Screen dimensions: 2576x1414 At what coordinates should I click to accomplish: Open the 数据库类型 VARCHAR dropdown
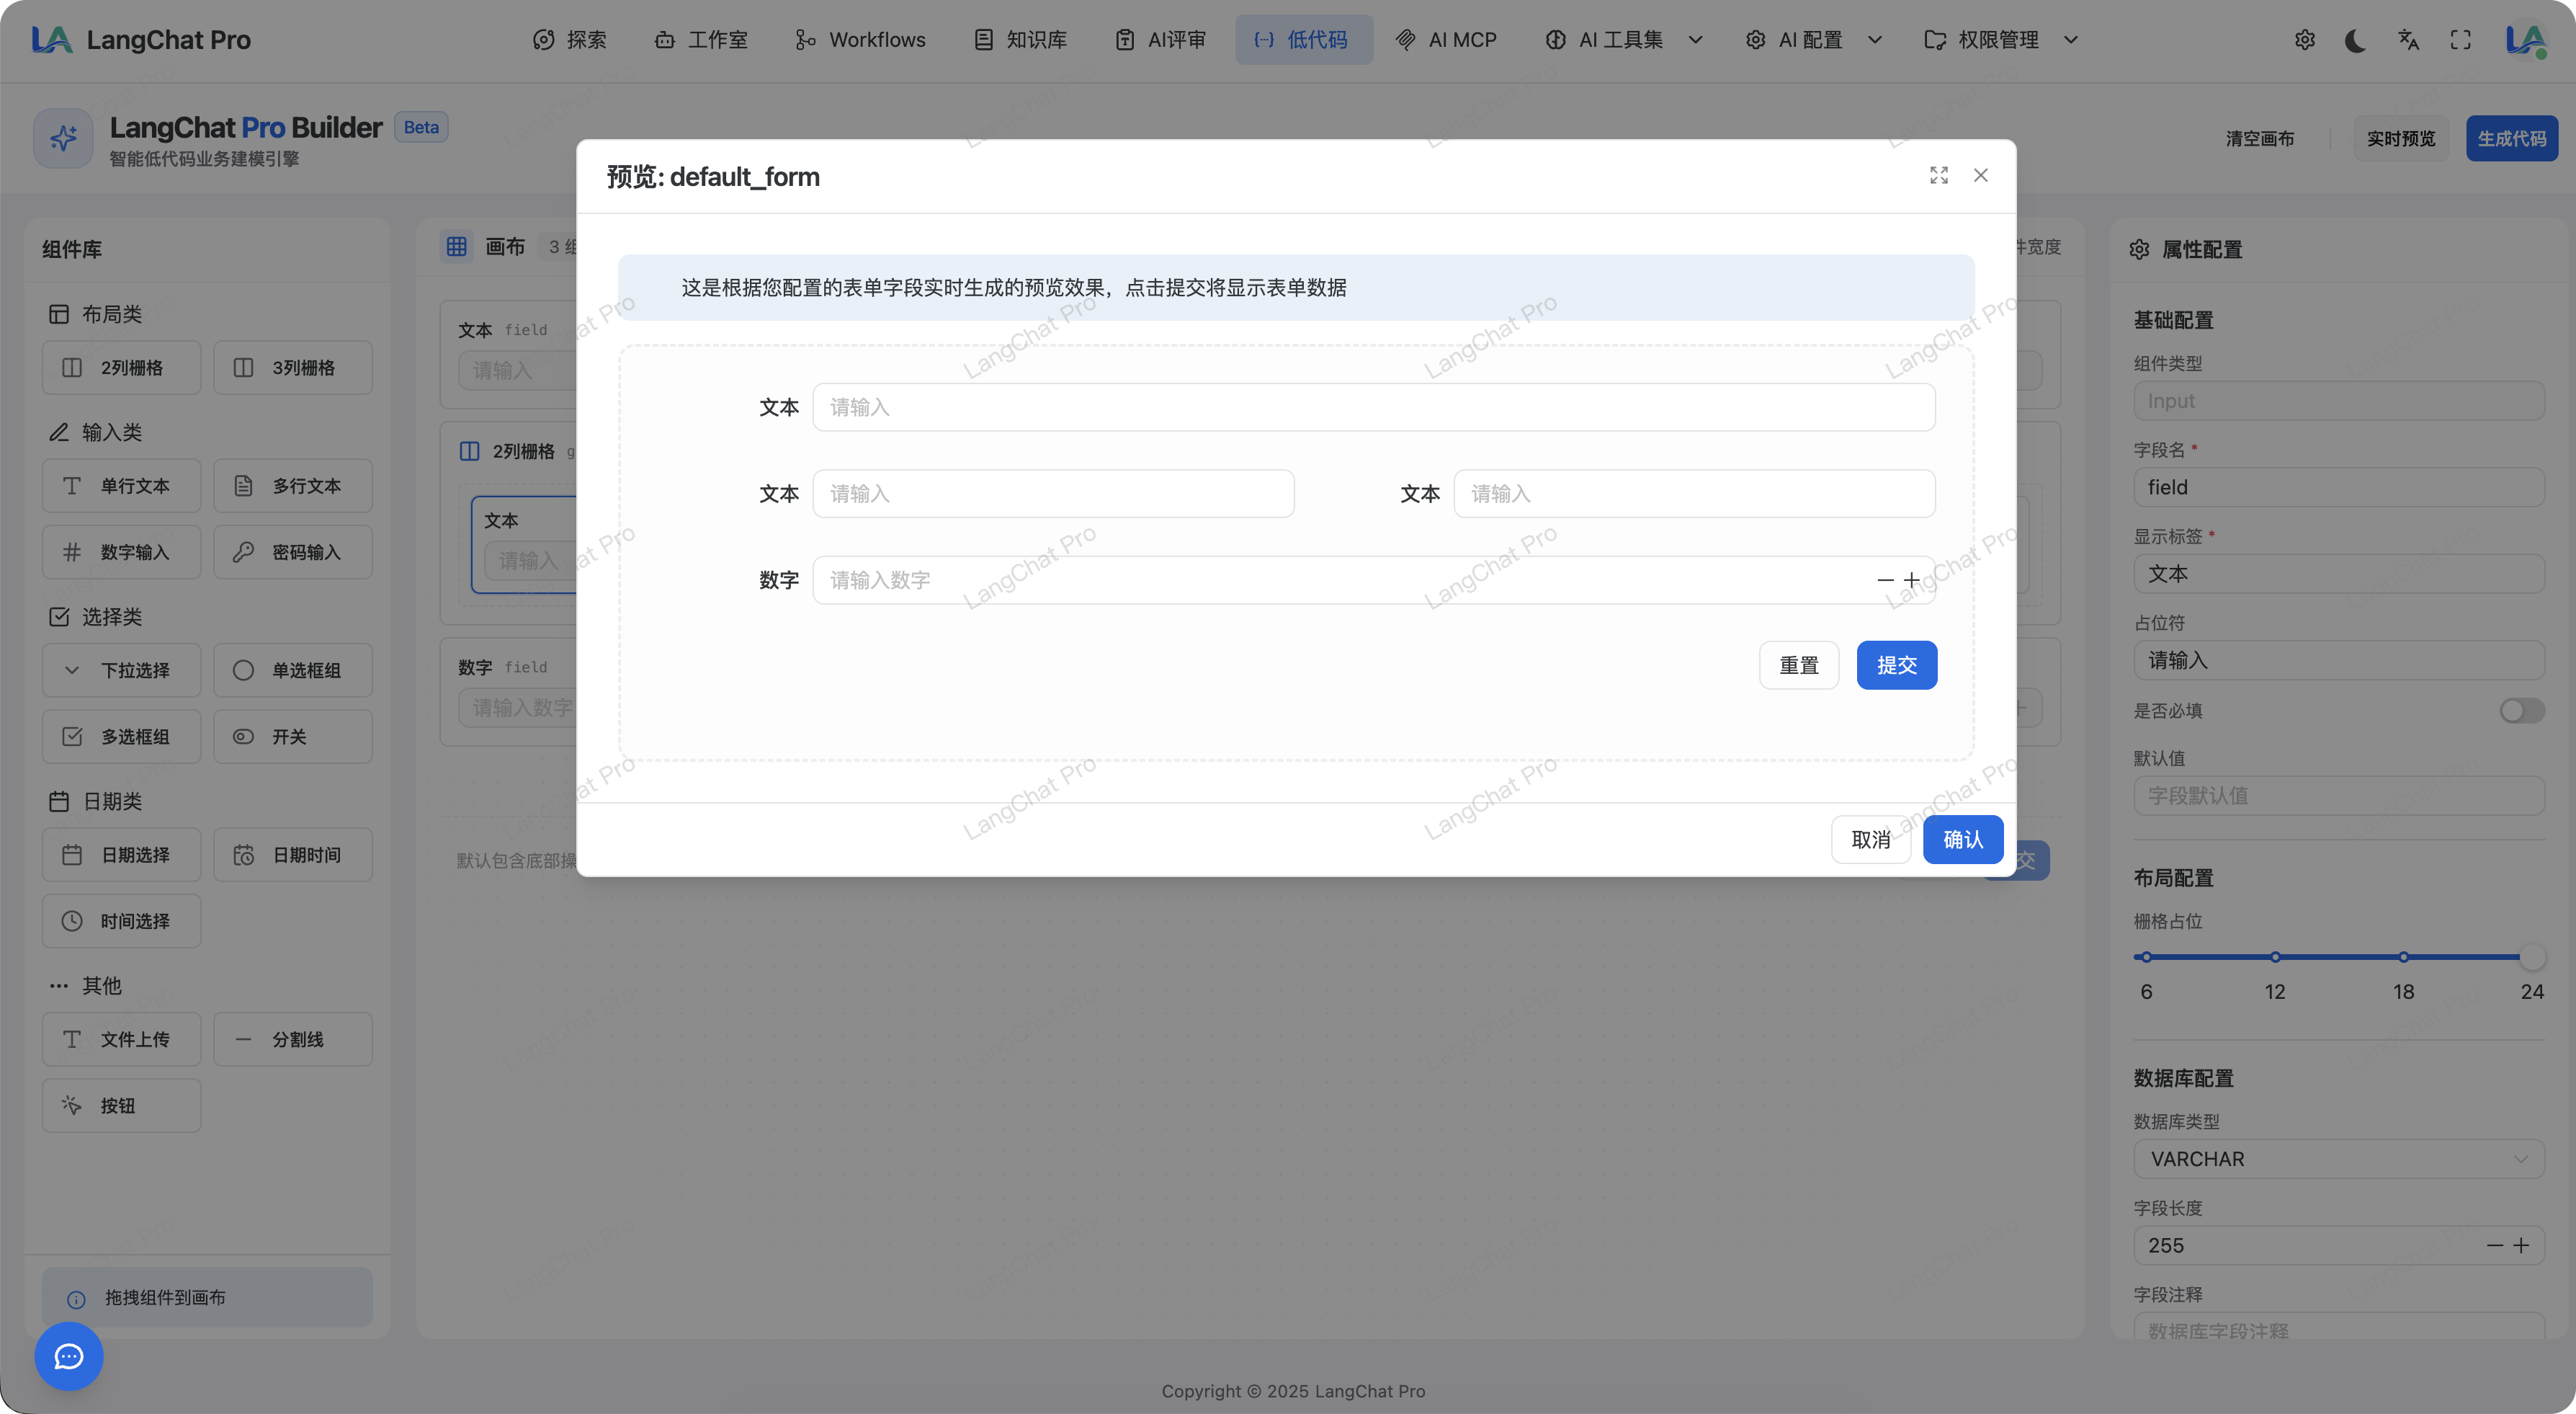tap(2338, 1159)
